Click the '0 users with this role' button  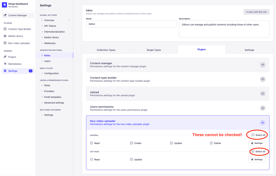(x=256, y=12)
